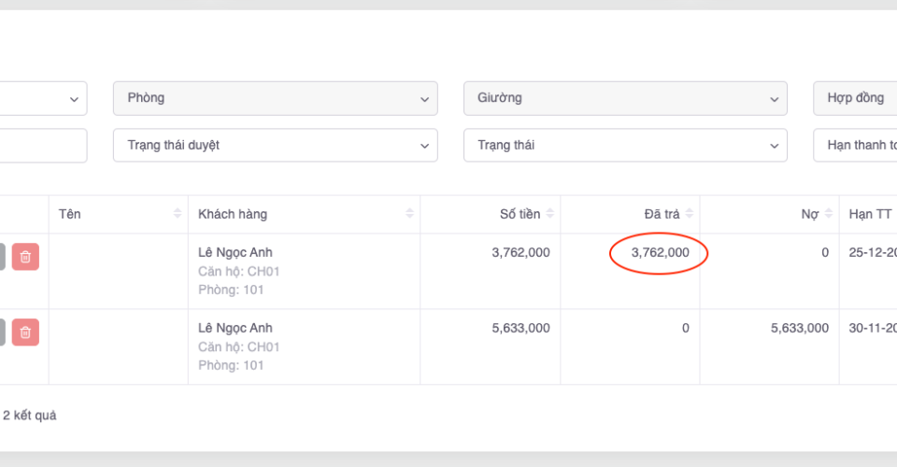Select customer Lê Ngọc Anh in first row

tap(235, 252)
